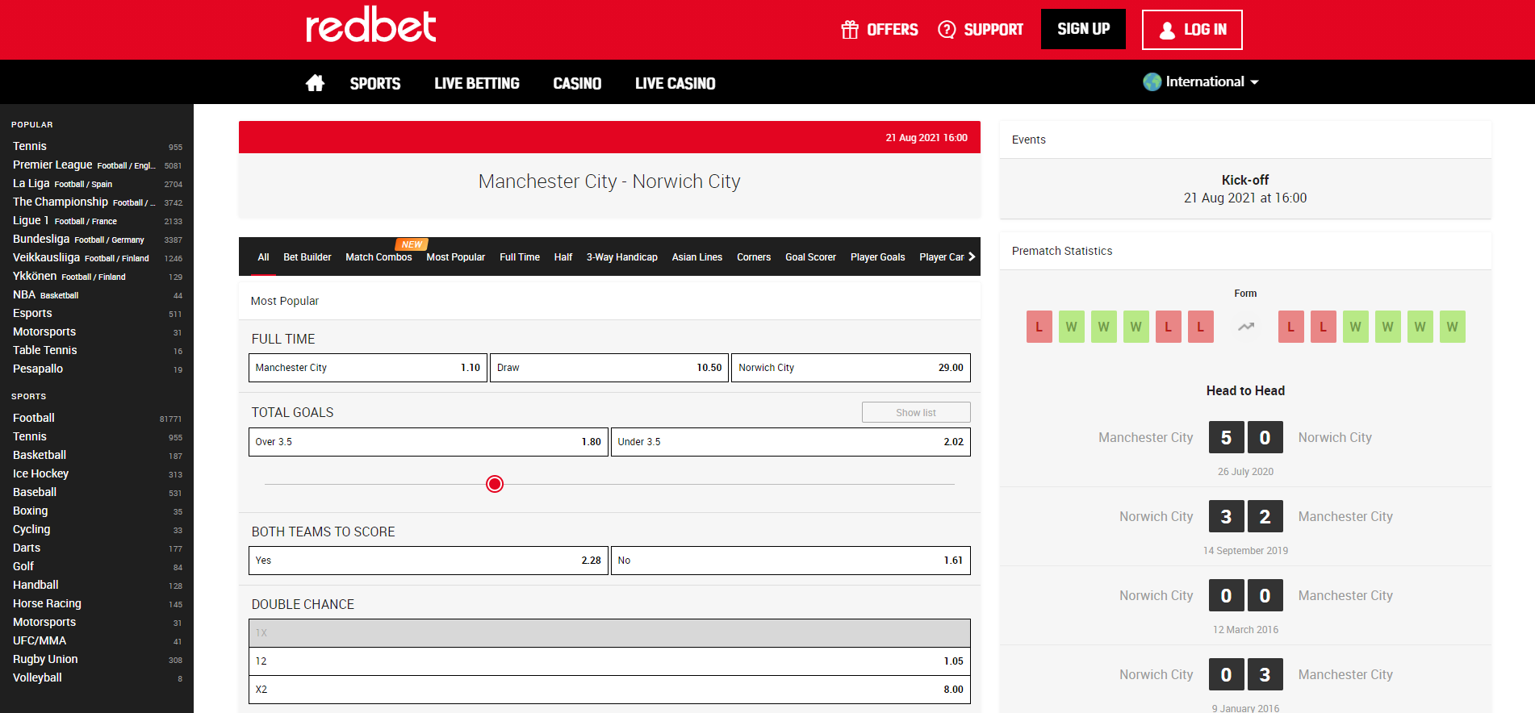This screenshot has width=1535, height=713.
Task: Switch to Half tab
Action: point(563,257)
